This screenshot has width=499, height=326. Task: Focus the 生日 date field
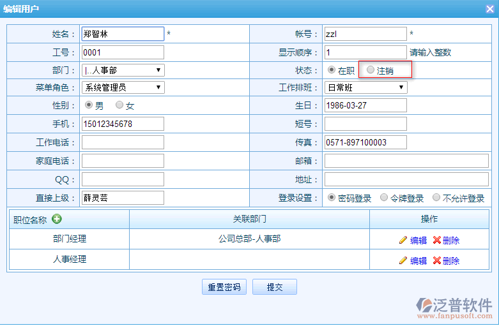(x=365, y=105)
